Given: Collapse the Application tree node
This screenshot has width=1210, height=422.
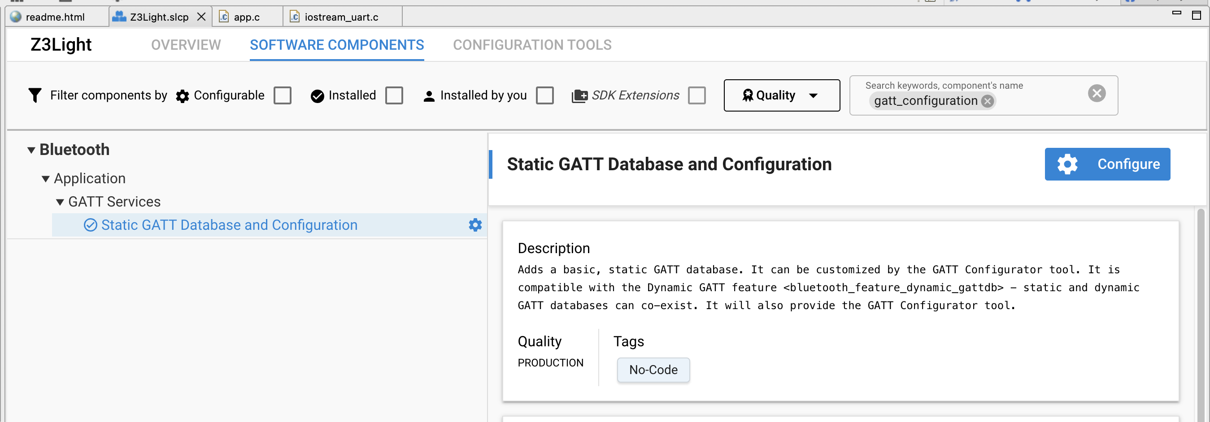Looking at the screenshot, I should click(x=46, y=179).
